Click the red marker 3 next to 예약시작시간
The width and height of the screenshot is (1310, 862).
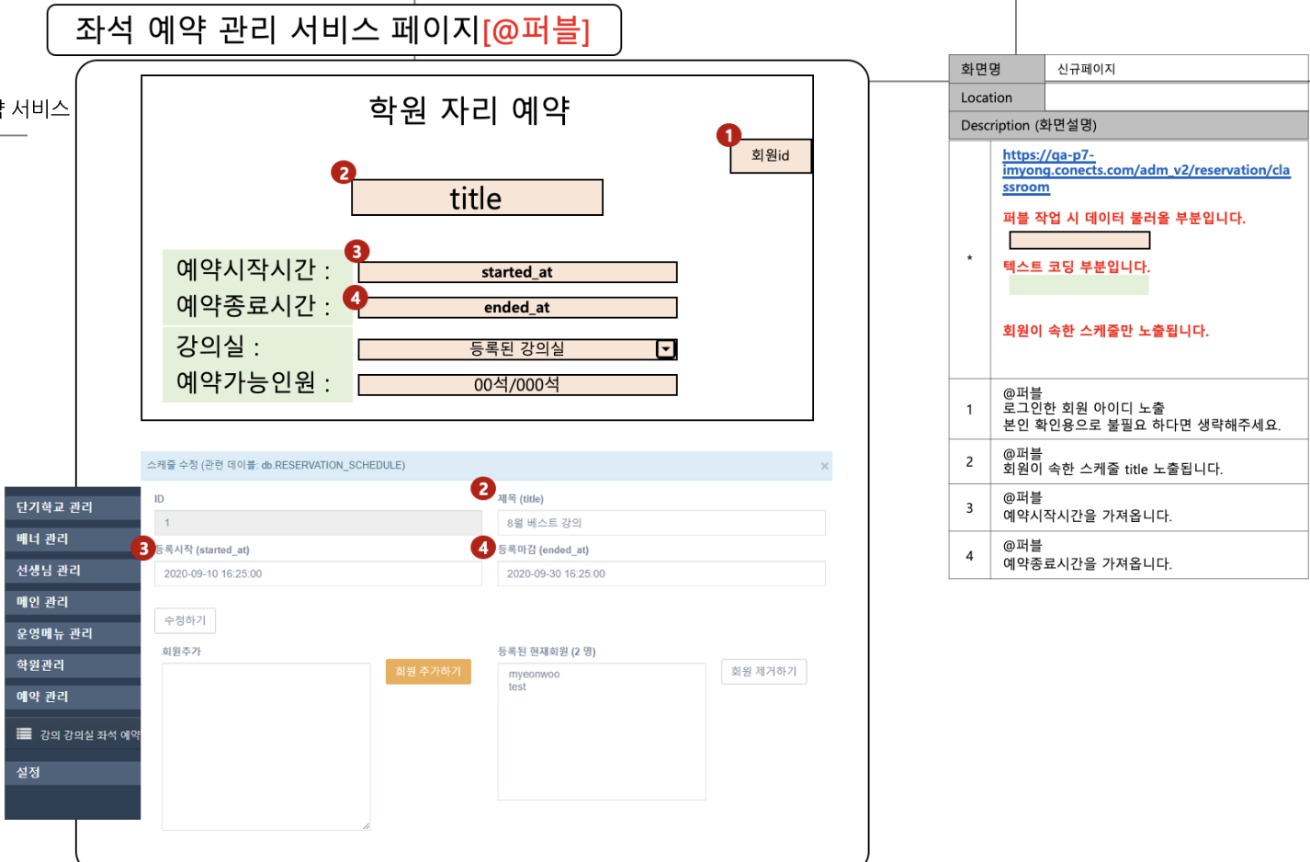356,250
